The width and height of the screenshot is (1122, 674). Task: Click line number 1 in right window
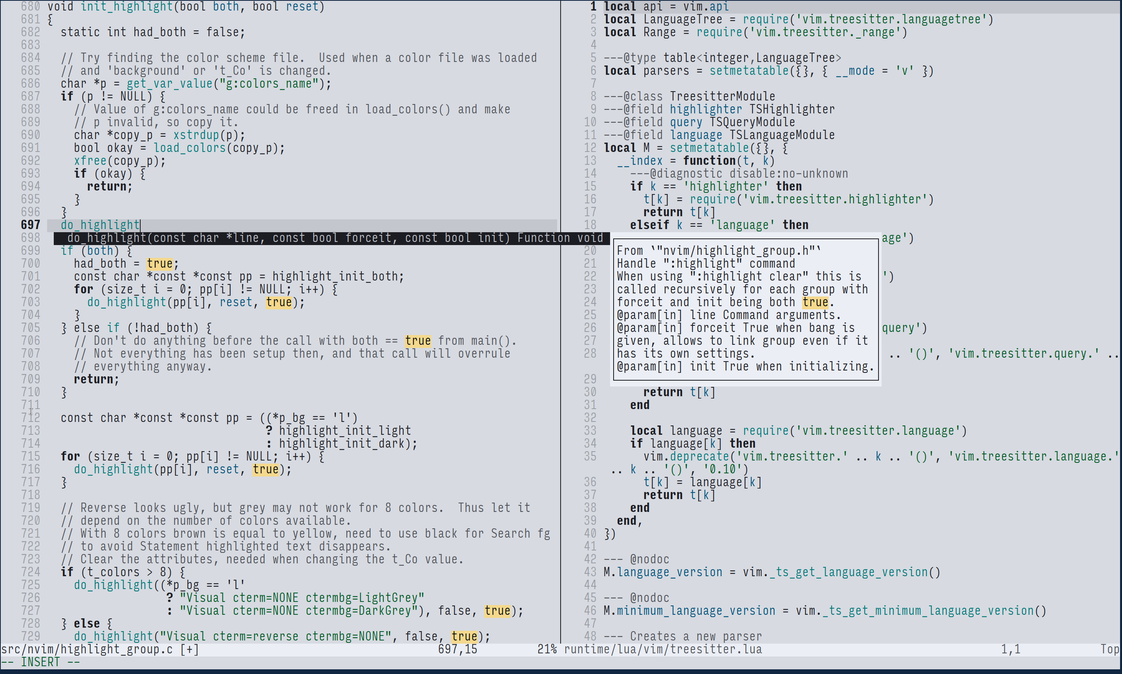[593, 6]
